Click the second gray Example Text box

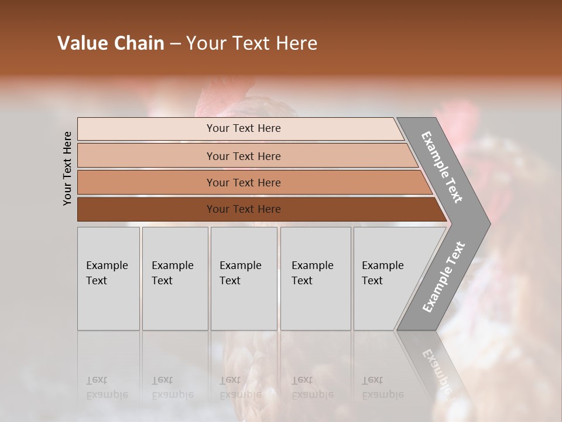point(175,278)
